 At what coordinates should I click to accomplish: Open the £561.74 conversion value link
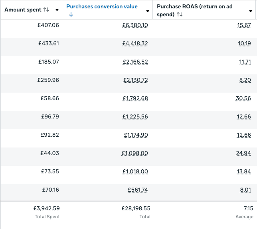(138, 190)
